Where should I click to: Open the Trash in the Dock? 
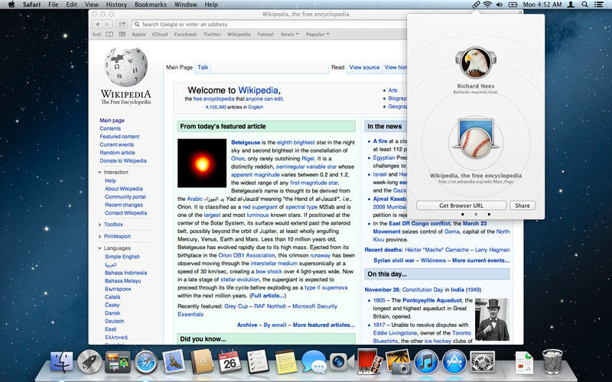click(552, 361)
